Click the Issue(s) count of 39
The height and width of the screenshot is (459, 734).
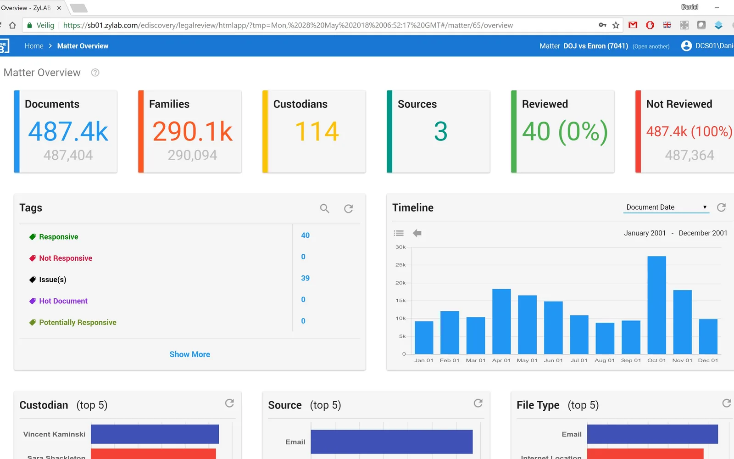(x=306, y=278)
